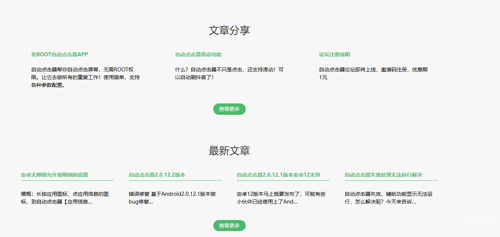Viewport: 500px width, 237px height.
Task: Open the 自动点击器滑动功能 article title
Action: (x=198, y=54)
